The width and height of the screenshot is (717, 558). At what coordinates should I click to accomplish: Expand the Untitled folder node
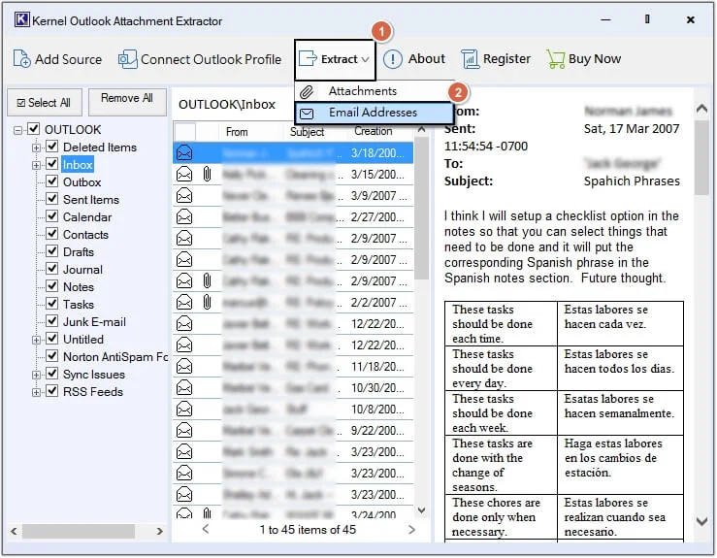pos(36,340)
